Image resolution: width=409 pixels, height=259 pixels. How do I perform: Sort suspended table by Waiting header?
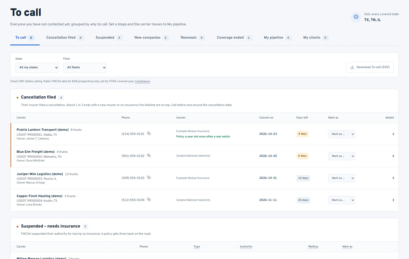313,247
